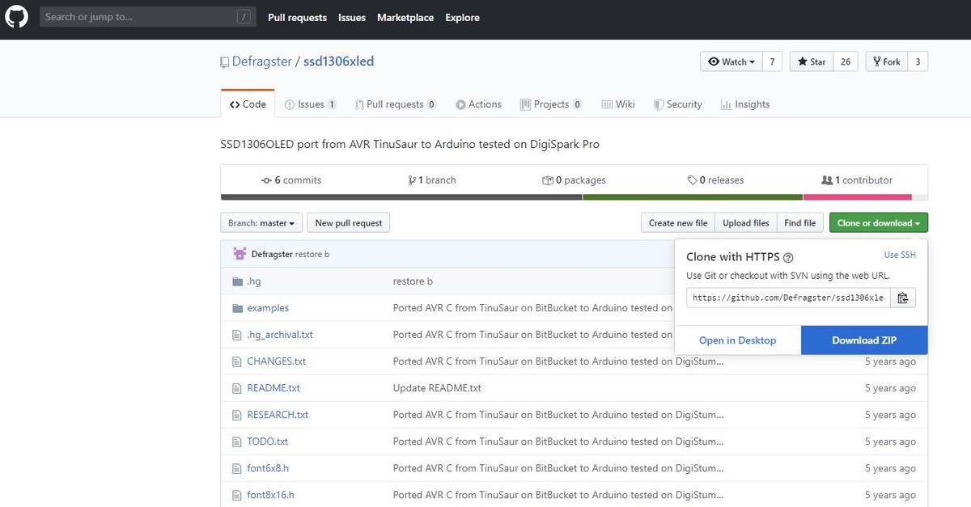Screen dimensions: 971x507
Task: Open the 0 releases link
Action: point(715,180)
